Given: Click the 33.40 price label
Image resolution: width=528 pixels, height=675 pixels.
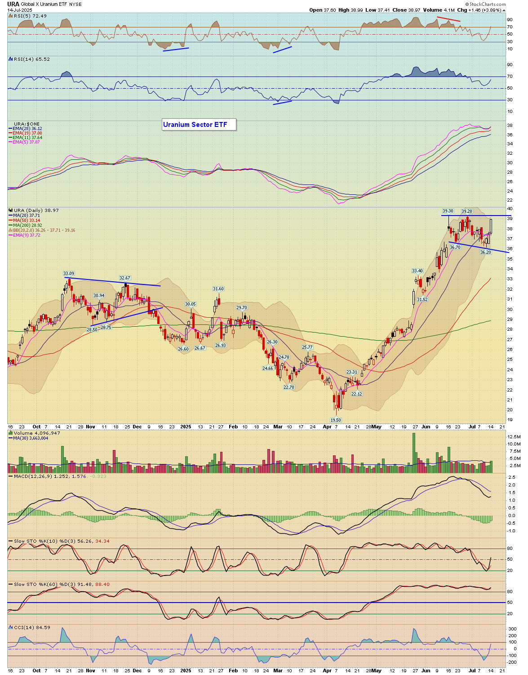Looking at the screenshot, I should click(x=417, y=270).
